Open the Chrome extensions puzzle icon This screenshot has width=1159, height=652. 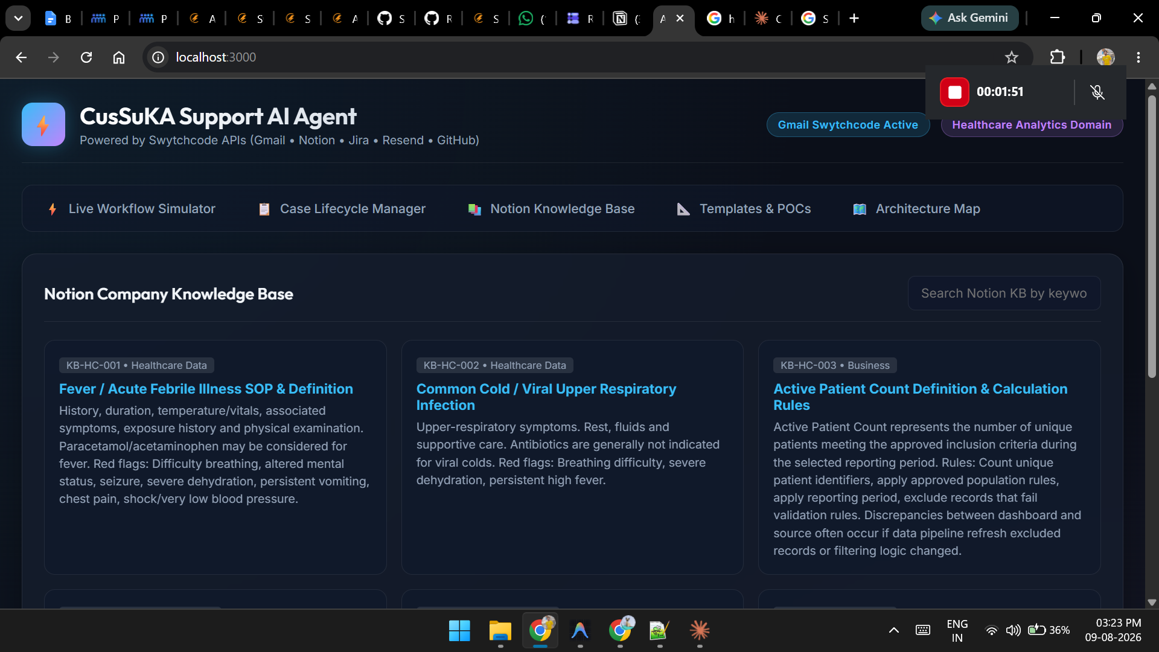[1058, 57]
